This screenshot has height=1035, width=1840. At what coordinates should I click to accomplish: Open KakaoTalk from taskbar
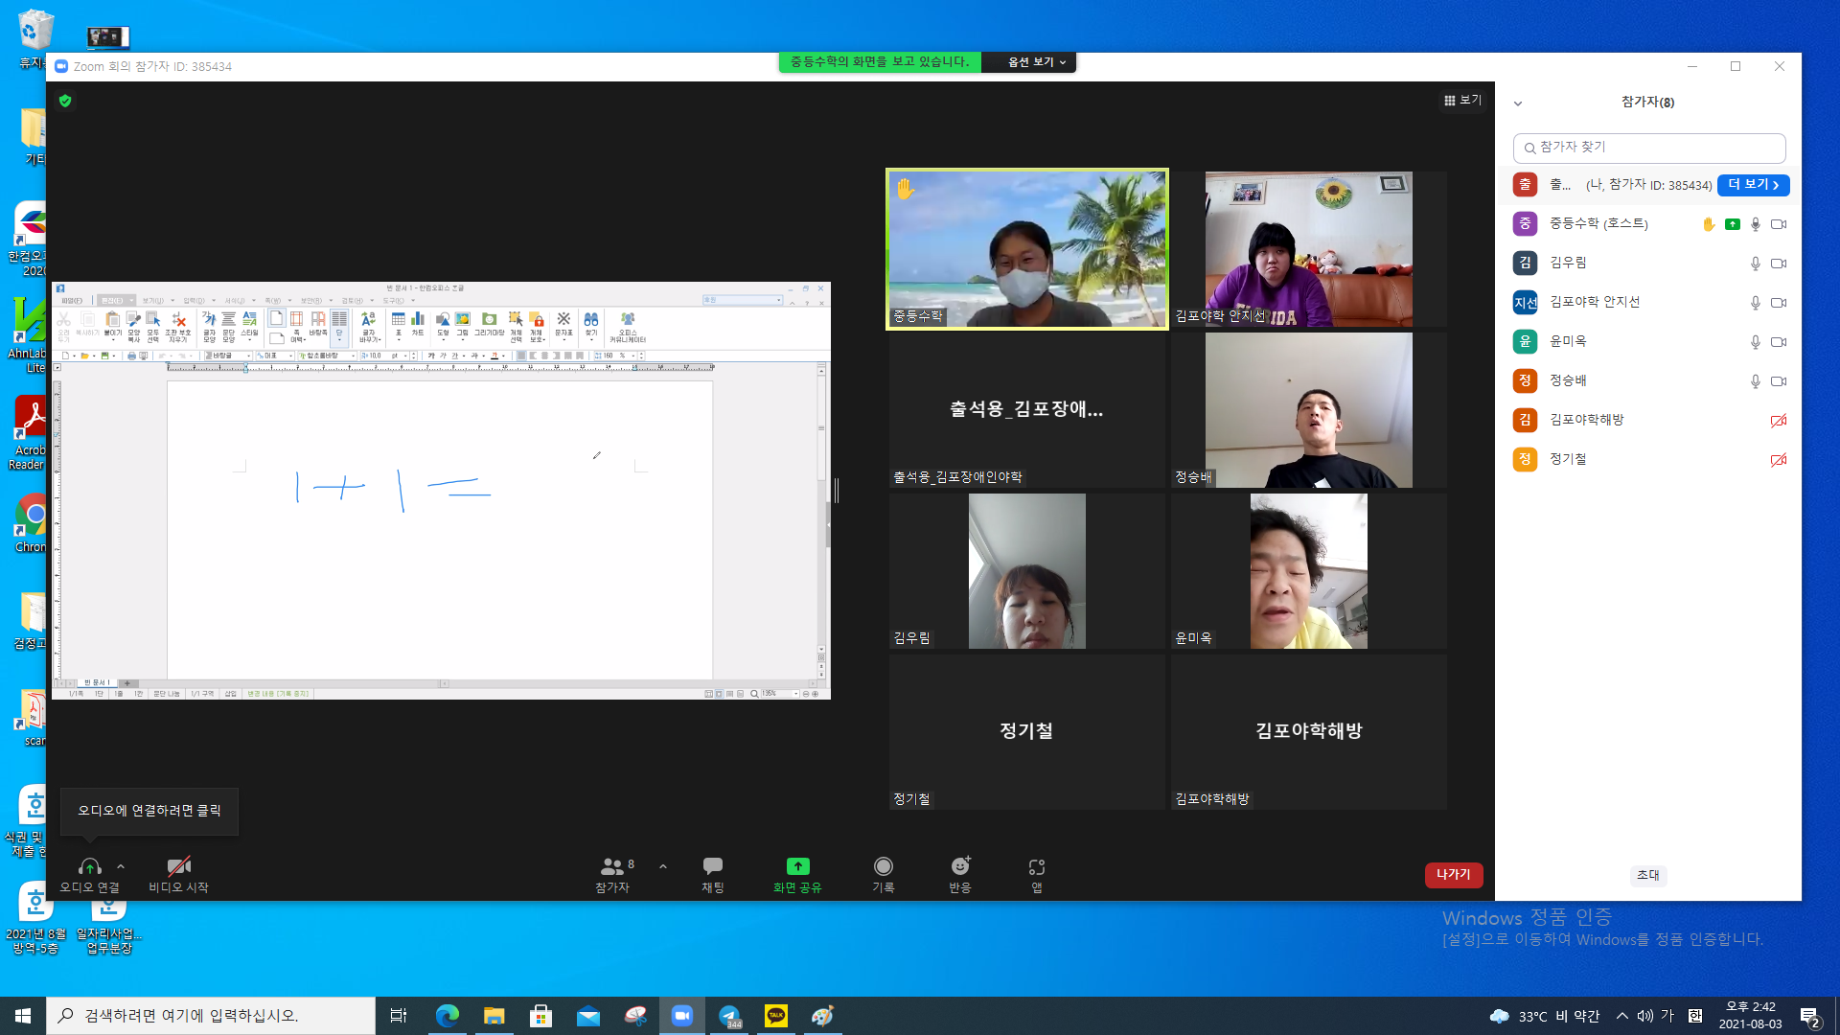[775, 1016]
